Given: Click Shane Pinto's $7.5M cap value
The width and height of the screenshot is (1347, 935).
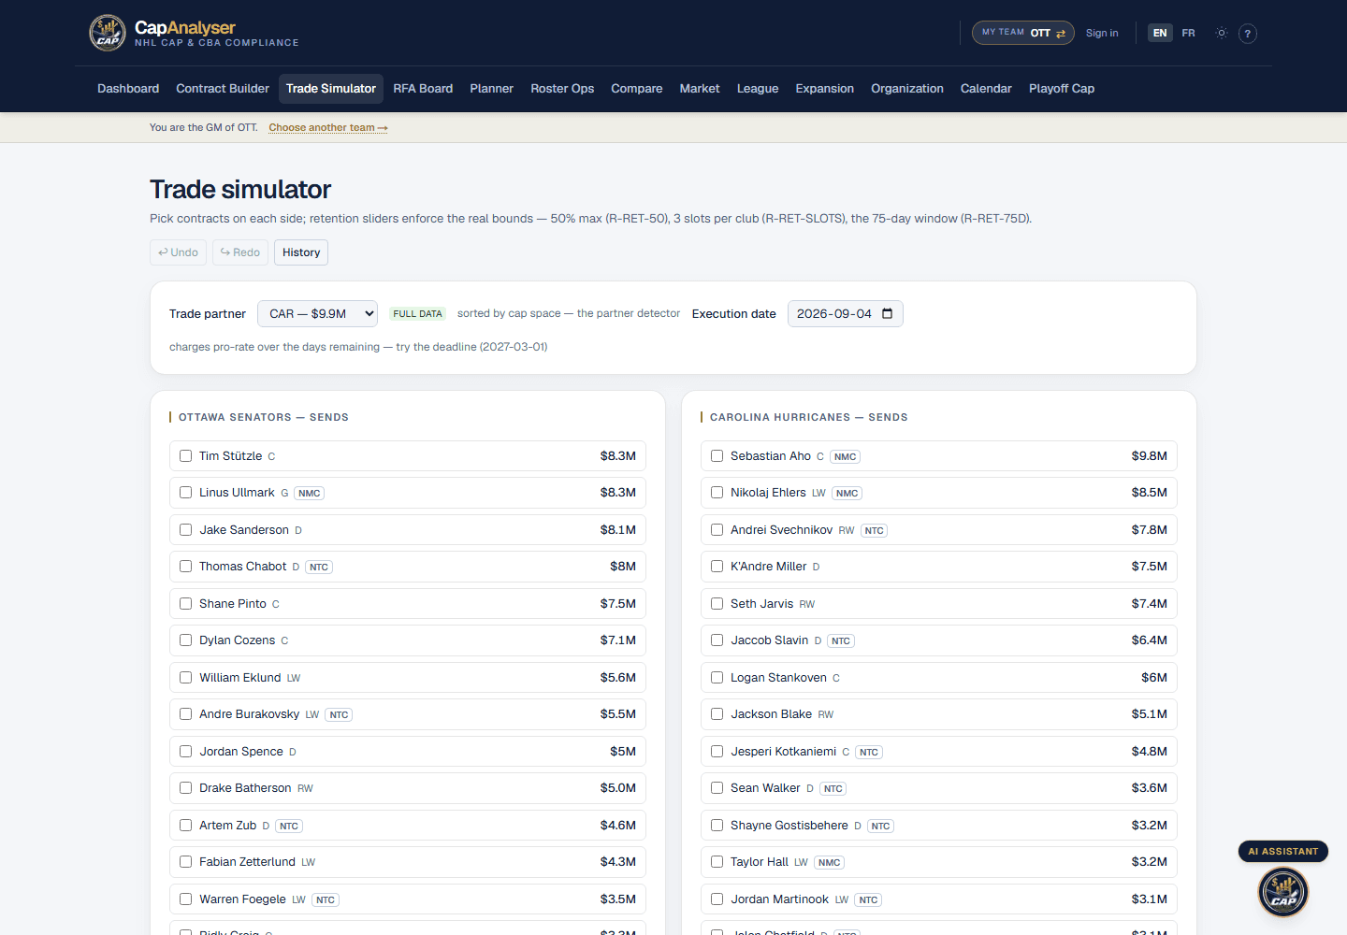Looking at the screenshot, I should point(617,604).
